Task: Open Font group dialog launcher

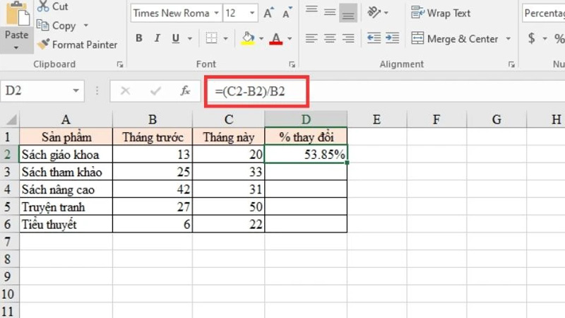Action: 292,64
